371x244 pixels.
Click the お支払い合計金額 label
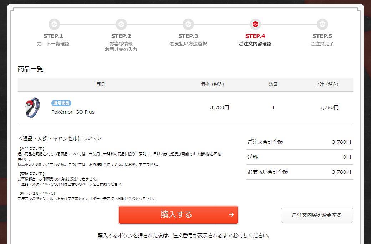pos(268,172)
